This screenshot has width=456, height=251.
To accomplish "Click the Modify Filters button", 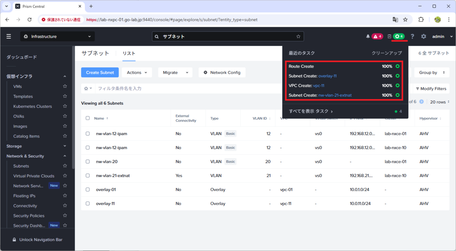I will pyautogui.click(x=431, y=88).
